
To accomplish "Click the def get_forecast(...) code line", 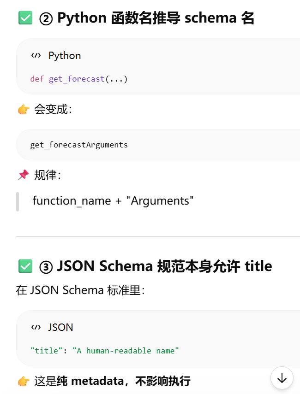I will [x=79, y=79].
